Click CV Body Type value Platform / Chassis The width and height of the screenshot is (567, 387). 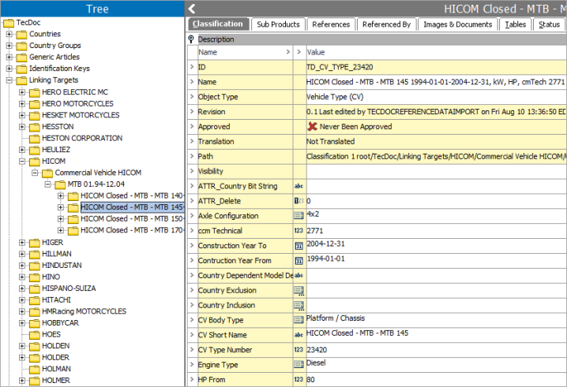[x=336, y=318]
